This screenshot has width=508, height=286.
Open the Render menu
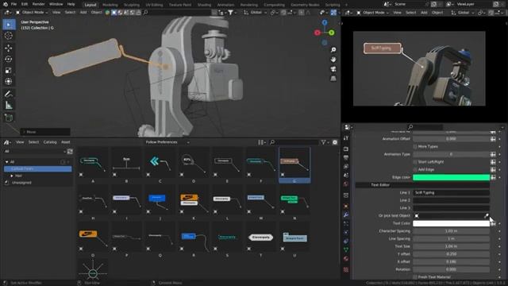point(38,4)
